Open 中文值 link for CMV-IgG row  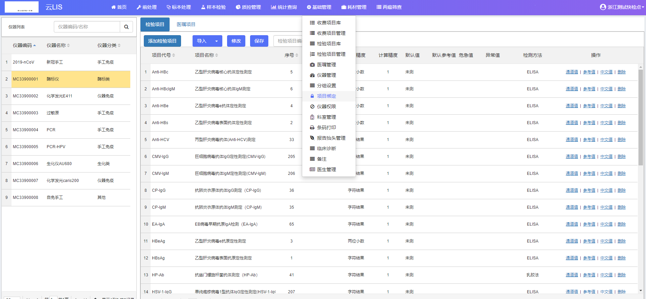click(606, 157)
